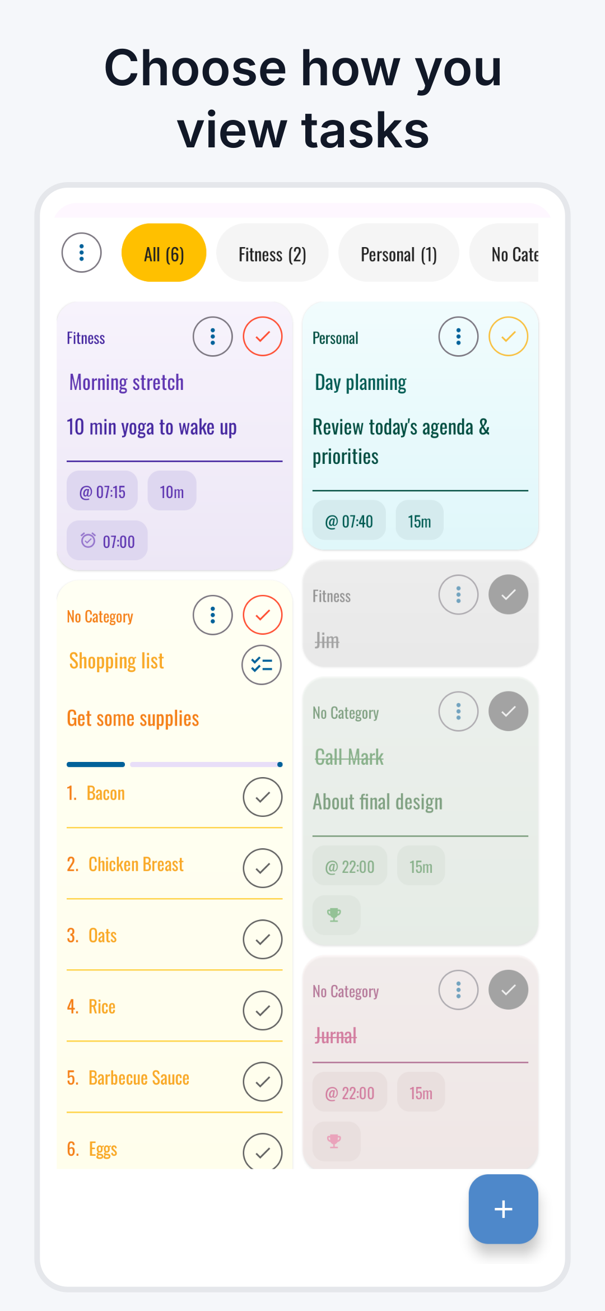Image resolution: width=605 pixels, height=1311 pixels.
Task: Click the Shopping list progress bar
Action: pos(174,764)
